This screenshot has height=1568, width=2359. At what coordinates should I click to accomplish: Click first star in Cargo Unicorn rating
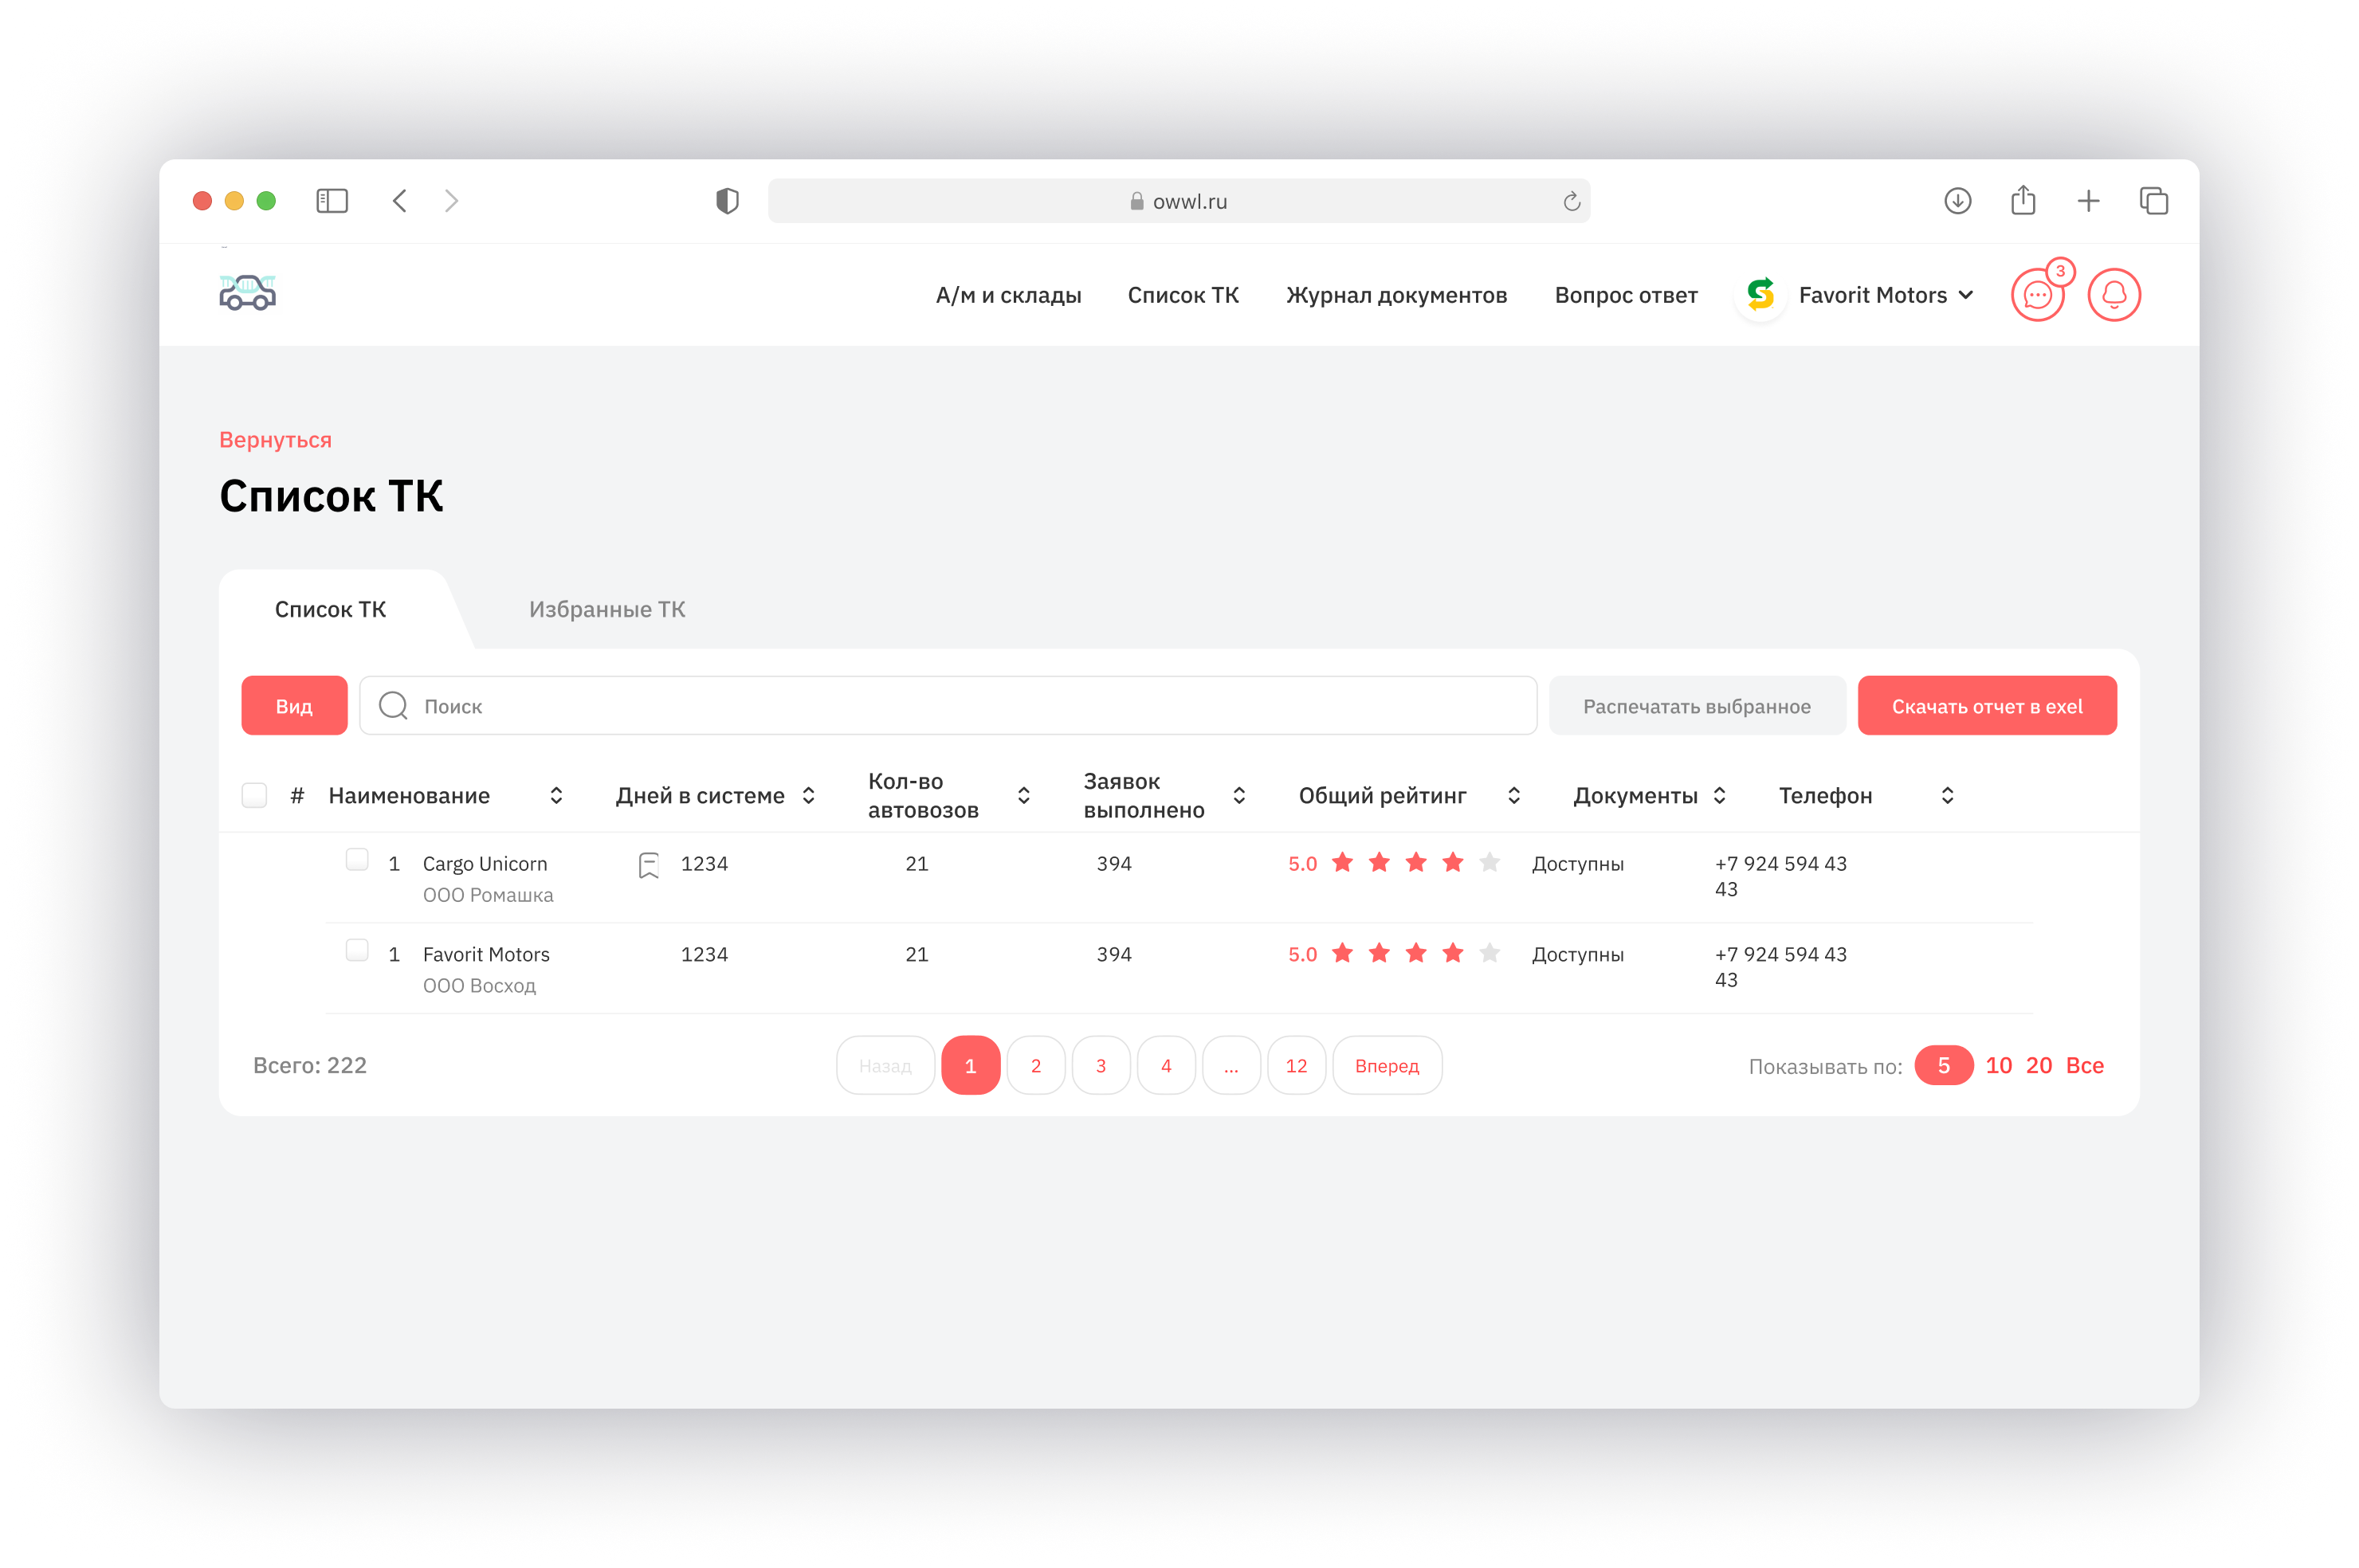(1342, 862)
